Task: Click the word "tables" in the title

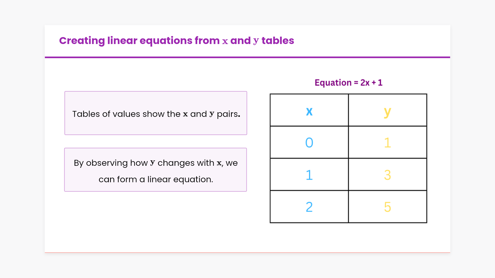Action: point(278,41)
